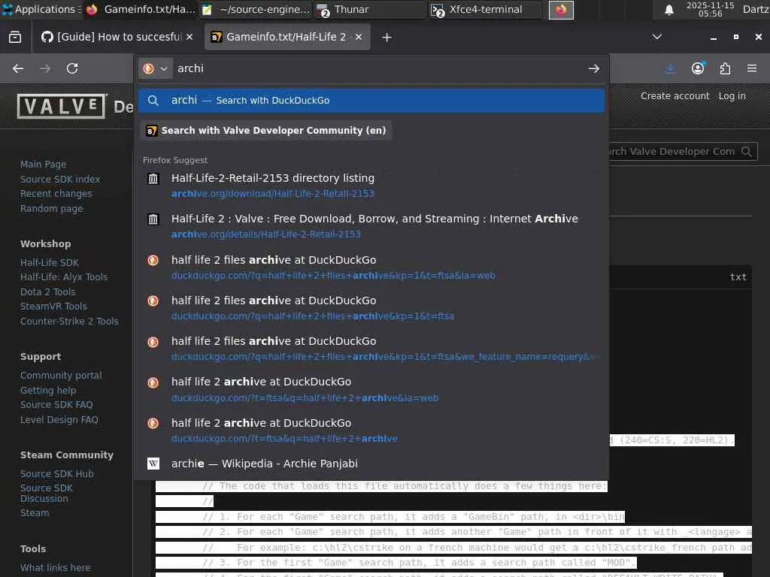770x577 pixels.
Task: Click the Valve logo
Action: tap(62, 106)
